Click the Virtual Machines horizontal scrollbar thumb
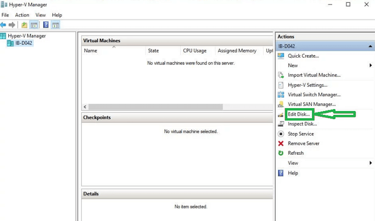Viewport: 375px width, 221px height. [x=155, y=107]
